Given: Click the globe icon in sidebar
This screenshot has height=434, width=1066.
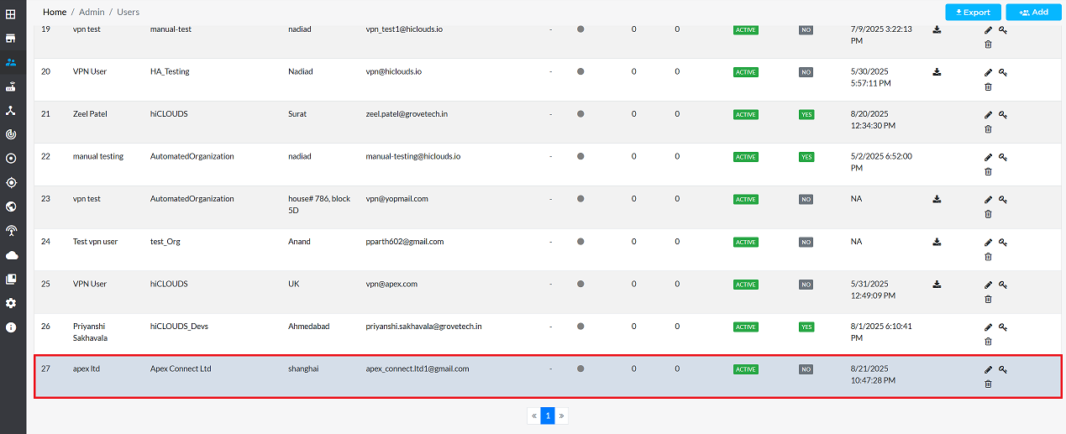Looking at the screenshot, I should [11, 207].
